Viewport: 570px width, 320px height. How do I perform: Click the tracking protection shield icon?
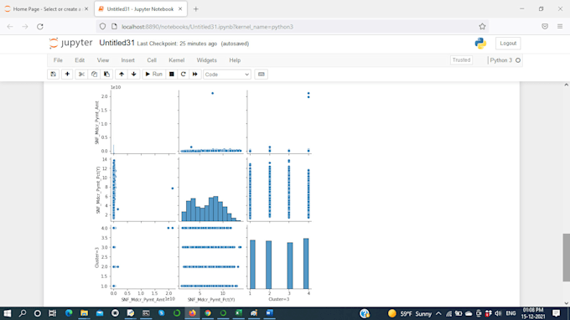point(102,27)
